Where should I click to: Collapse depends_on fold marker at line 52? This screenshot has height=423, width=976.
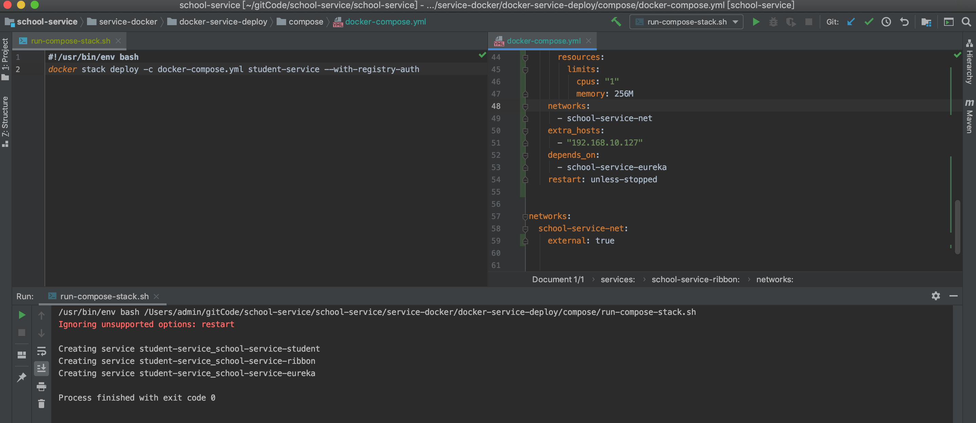525,155
